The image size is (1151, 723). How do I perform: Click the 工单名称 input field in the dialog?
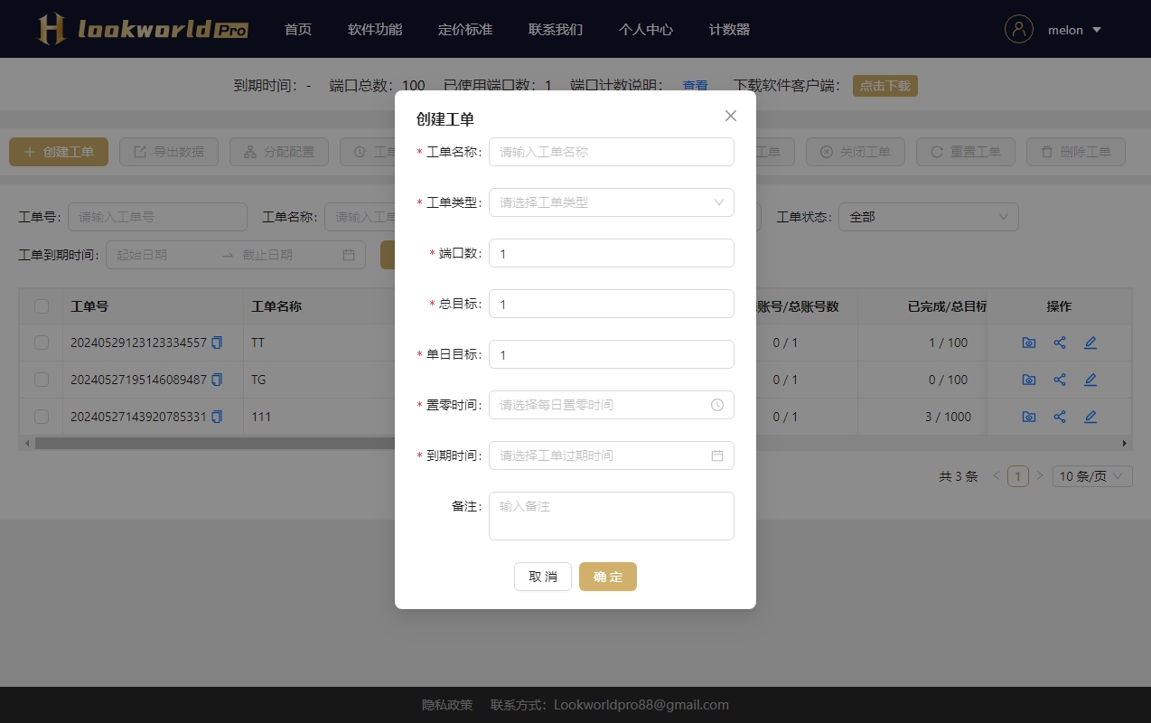pos(611,152)
